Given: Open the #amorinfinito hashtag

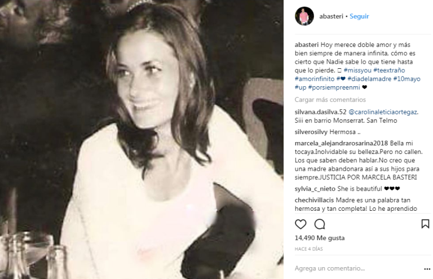Looking at the screenshot, I should 315,79.
